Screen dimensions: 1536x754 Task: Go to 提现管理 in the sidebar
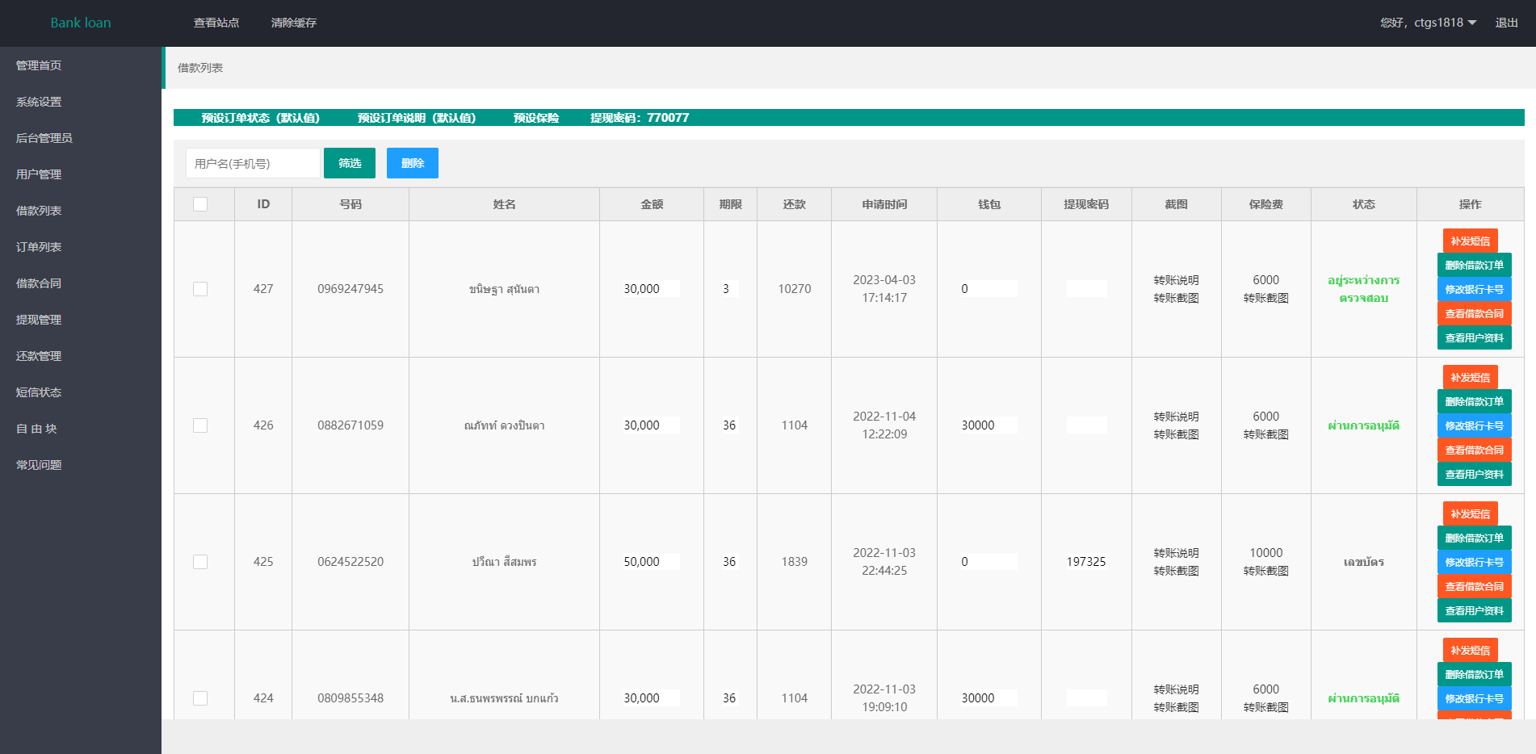(39, 320)
